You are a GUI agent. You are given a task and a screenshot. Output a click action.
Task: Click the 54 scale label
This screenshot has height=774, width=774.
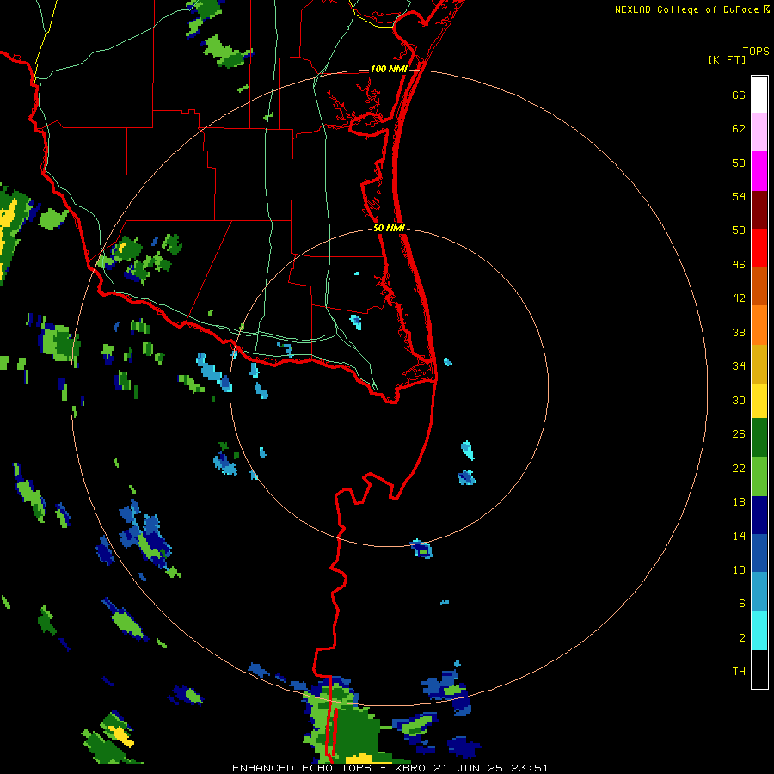(x=739, y=196)
